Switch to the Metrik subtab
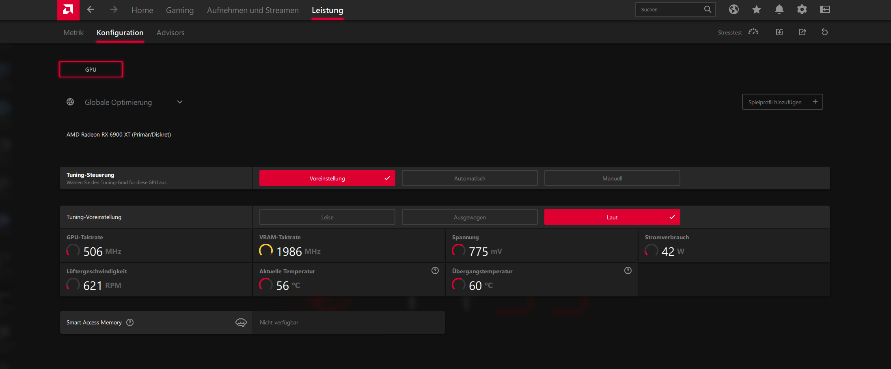The image size is (891, 369). pyautogui.click(x=73, y=32)
